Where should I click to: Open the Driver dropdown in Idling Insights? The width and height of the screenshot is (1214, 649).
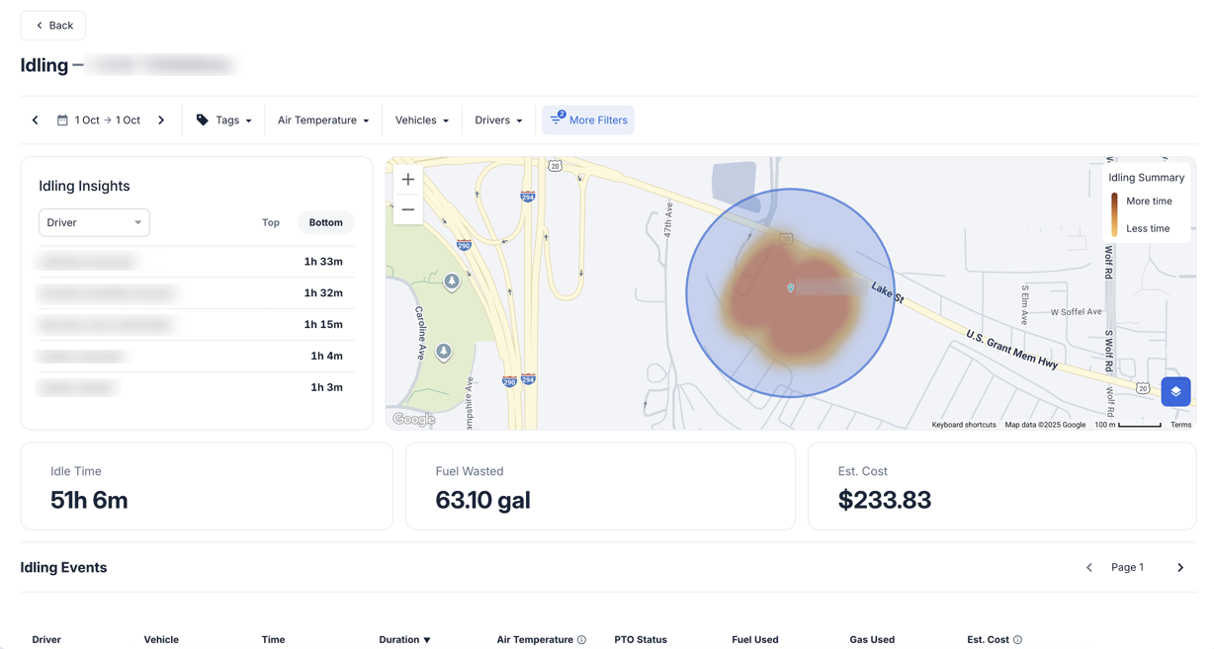click(x=94, y=222)
